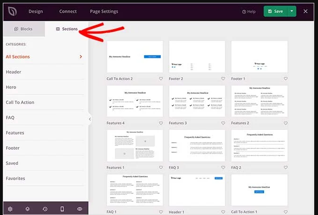Open Help in the top bar
The image size is (318, 215).
[x=249, y=11]
